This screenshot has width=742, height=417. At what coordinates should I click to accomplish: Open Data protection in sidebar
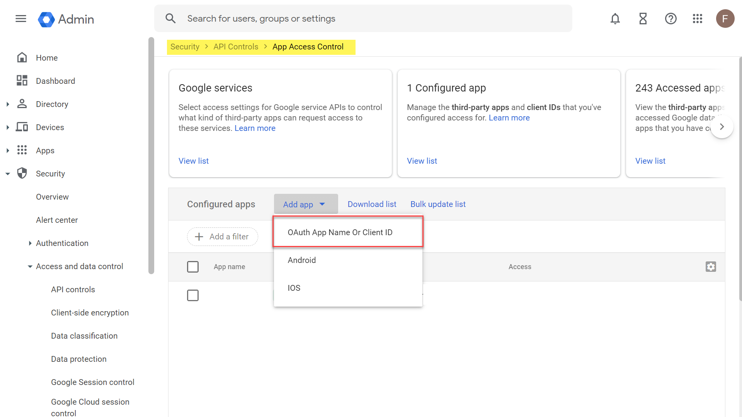pyautogui.click(x=79, y=359)
